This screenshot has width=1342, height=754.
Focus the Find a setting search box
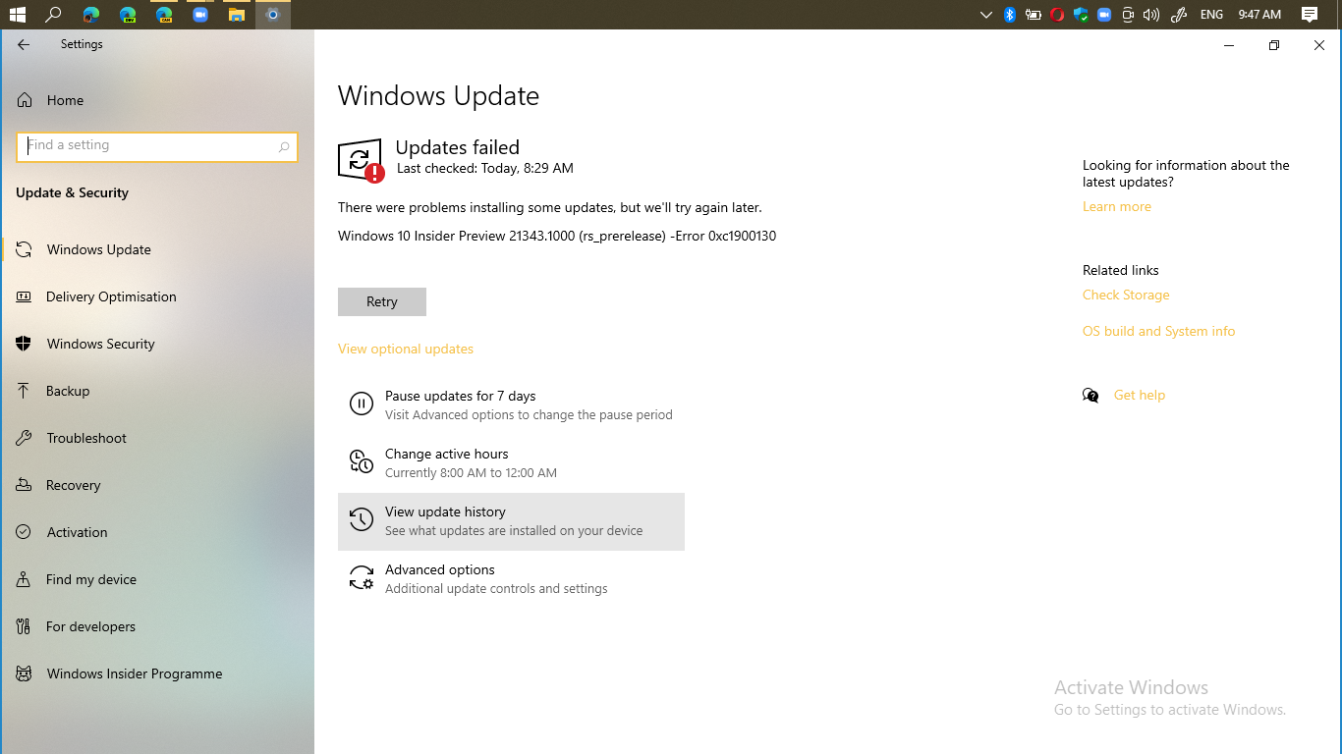(157, 146)
